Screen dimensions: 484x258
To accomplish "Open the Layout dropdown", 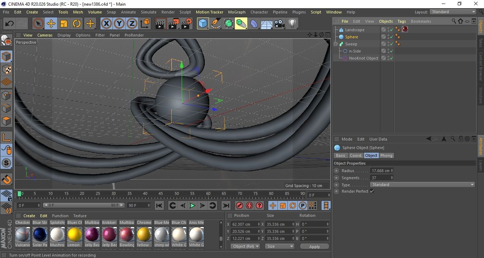I will [453, 12].
